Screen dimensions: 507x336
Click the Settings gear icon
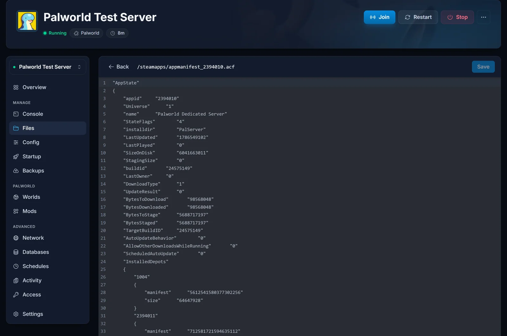16,314
